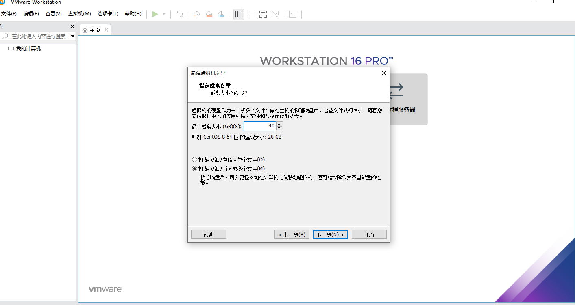The image size is (575, 305).
Task: Select 我的计算机 in the library tree
Action: point(28,49)
